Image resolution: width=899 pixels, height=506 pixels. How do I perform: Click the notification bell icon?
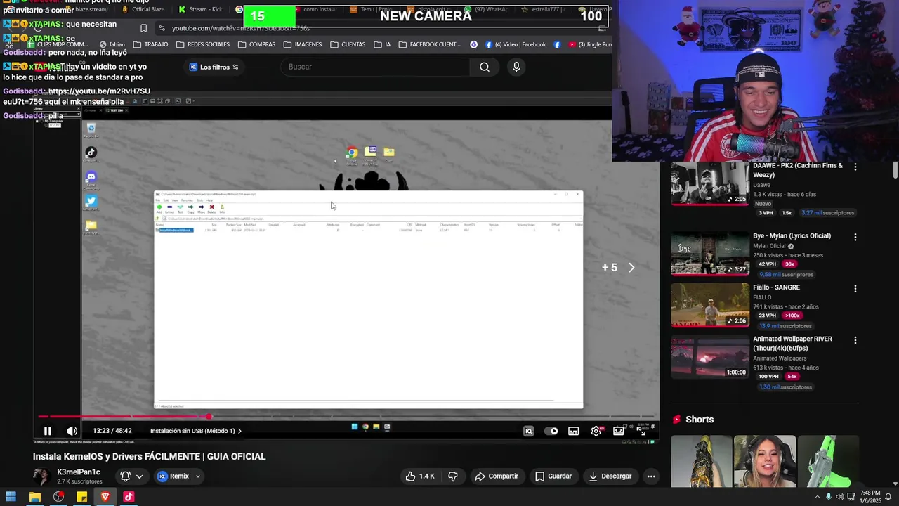click(125, 476)
